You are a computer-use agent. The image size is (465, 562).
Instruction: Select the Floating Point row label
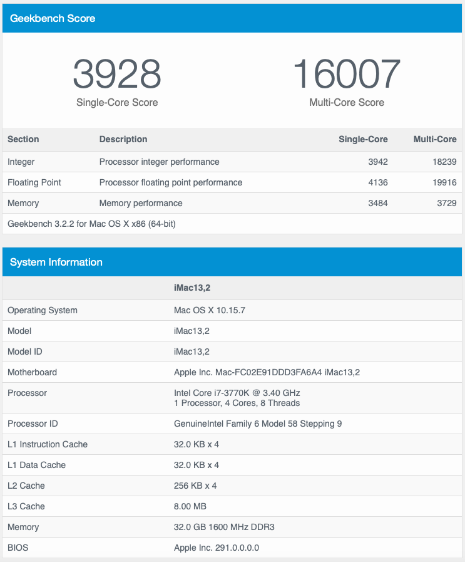tap(34, 182)
